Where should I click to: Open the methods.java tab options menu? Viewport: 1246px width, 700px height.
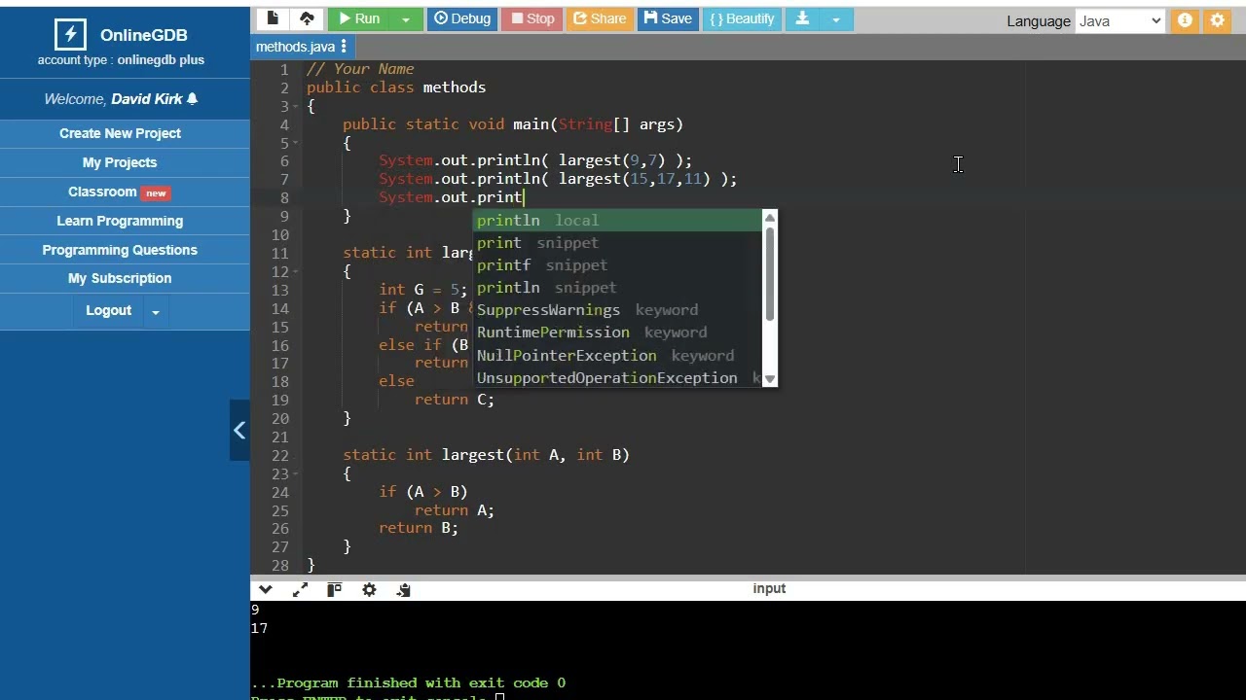344,47
